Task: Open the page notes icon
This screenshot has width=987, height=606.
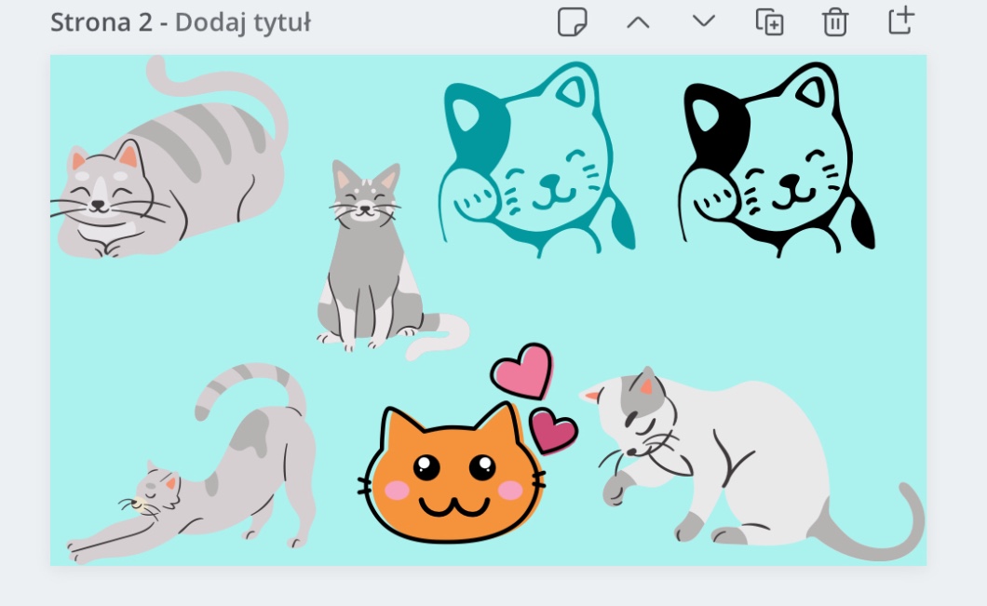Action: pos(573,22)
